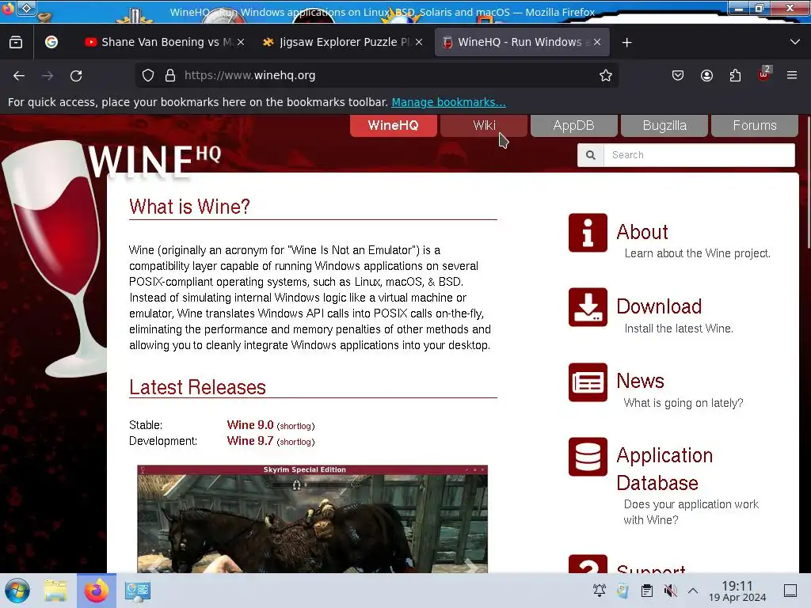Open the Forums site tab
811x608 pixels.
[x=755, y=126]
